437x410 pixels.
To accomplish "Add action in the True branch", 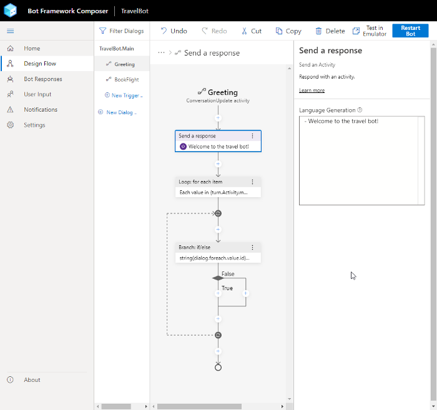I will pyautogui.click(x=218, y=293).
